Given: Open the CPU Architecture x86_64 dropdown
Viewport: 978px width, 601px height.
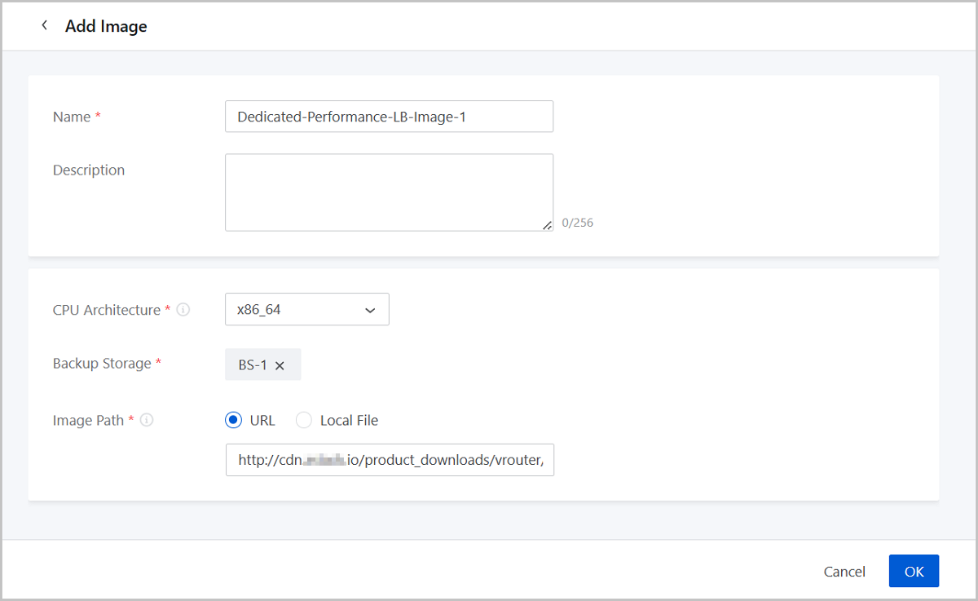Looking at the screenshot, I should click(x=306, y=310).
